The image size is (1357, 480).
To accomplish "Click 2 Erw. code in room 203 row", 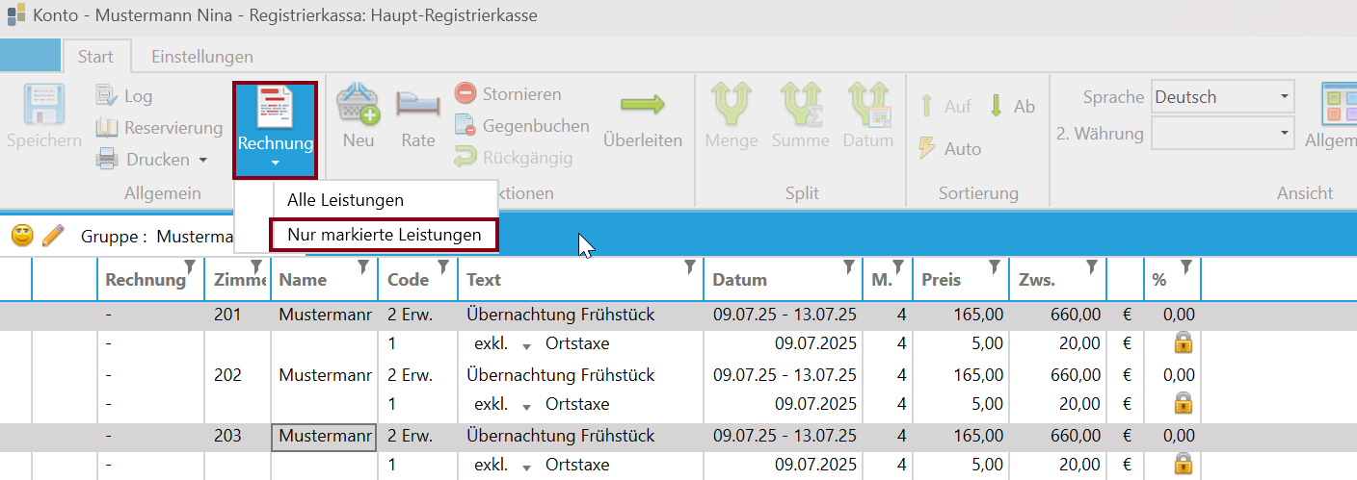I will tap(410, 436).
